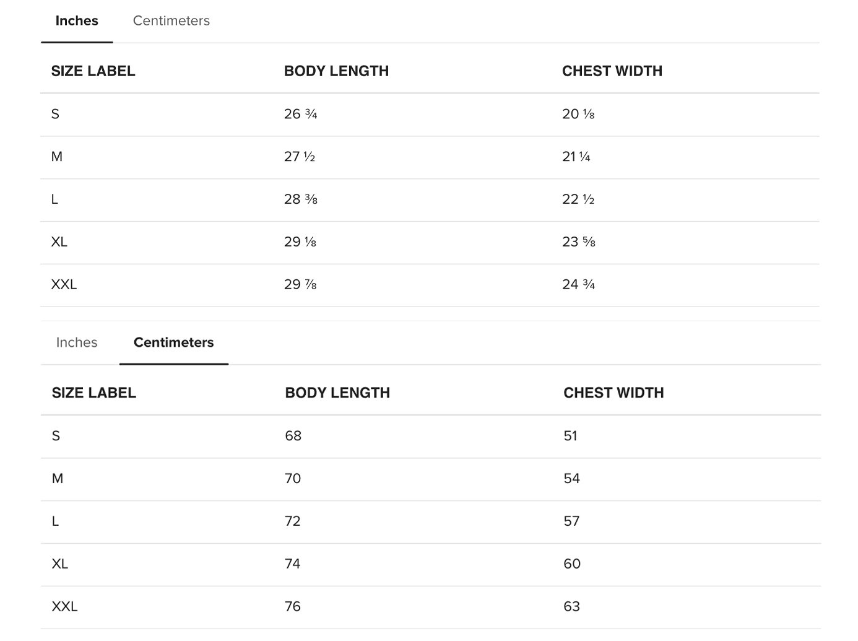Select the 29 ⅞ body length value

point(300,285)
